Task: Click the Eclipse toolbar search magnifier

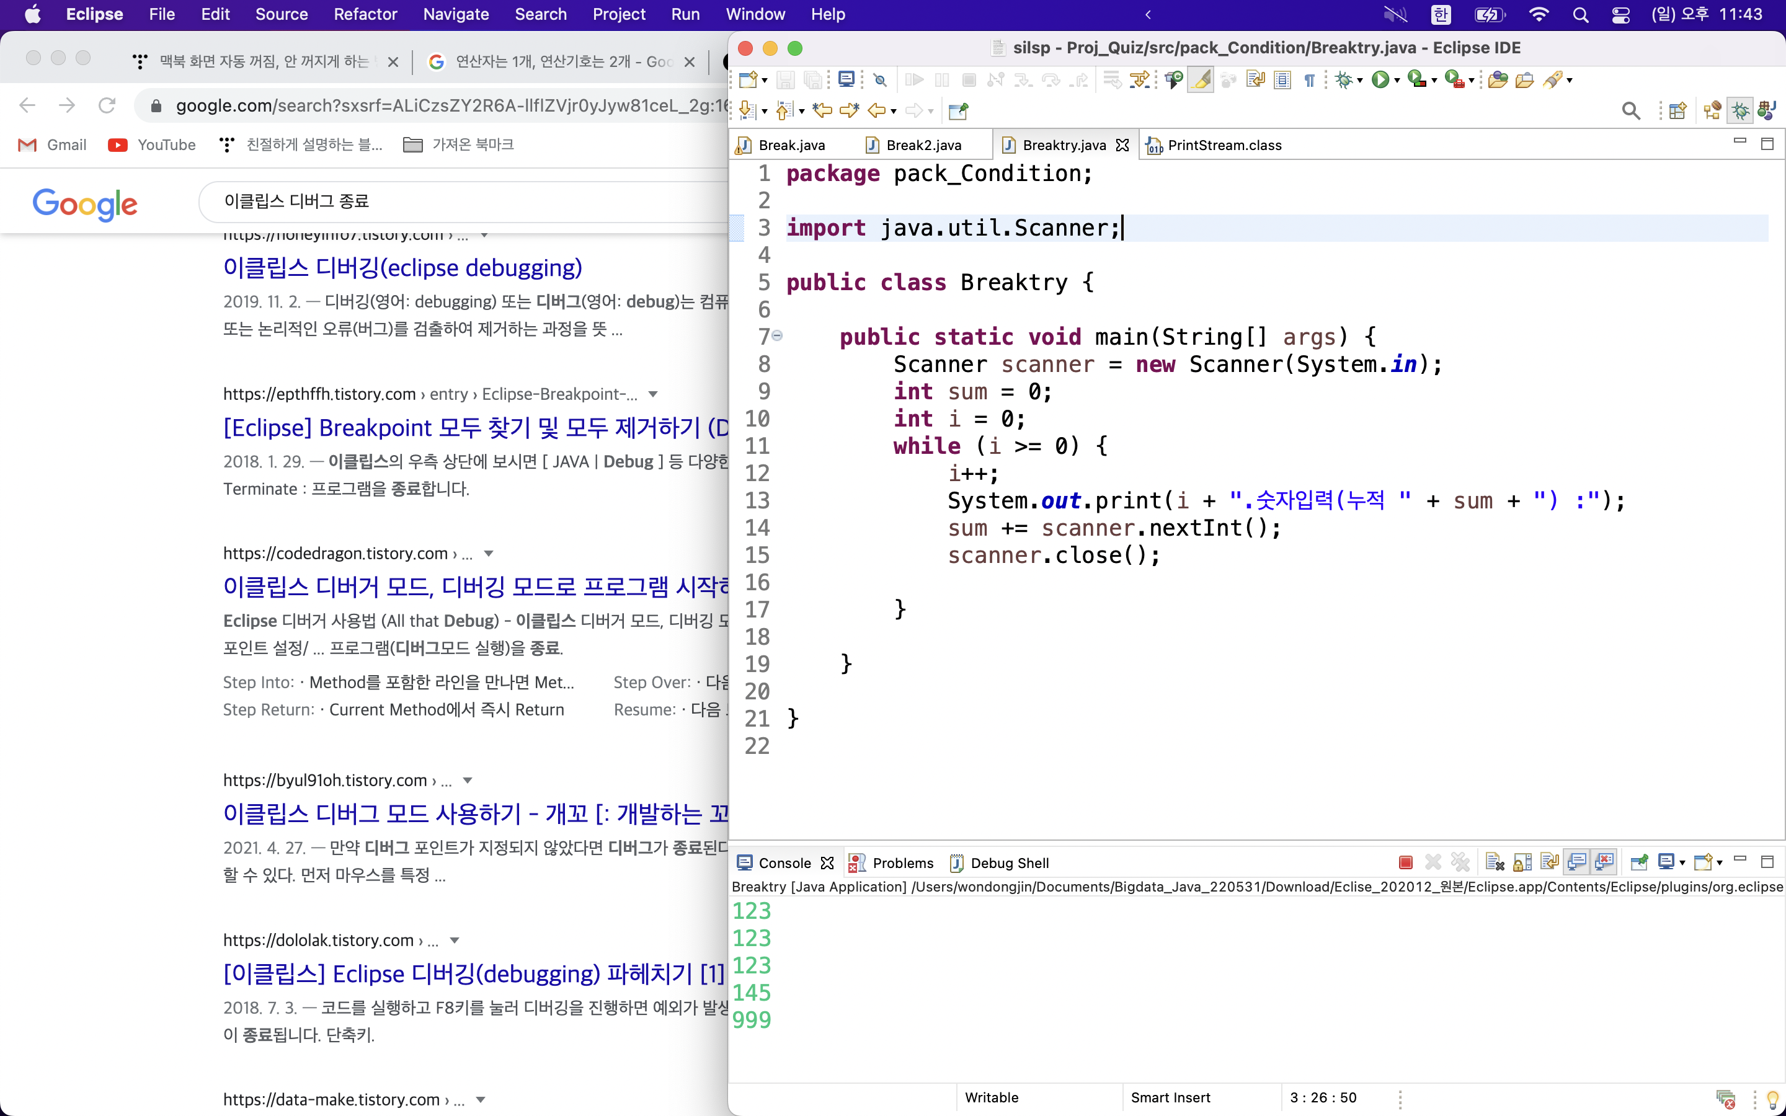Action: tap(1631, 111)
